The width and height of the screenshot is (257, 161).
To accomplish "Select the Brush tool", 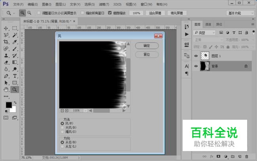I will point(15,49).
